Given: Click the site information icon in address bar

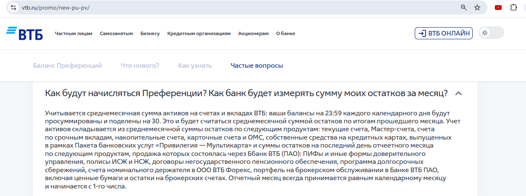Looking at the screenshot, I should tap(13, 8).
